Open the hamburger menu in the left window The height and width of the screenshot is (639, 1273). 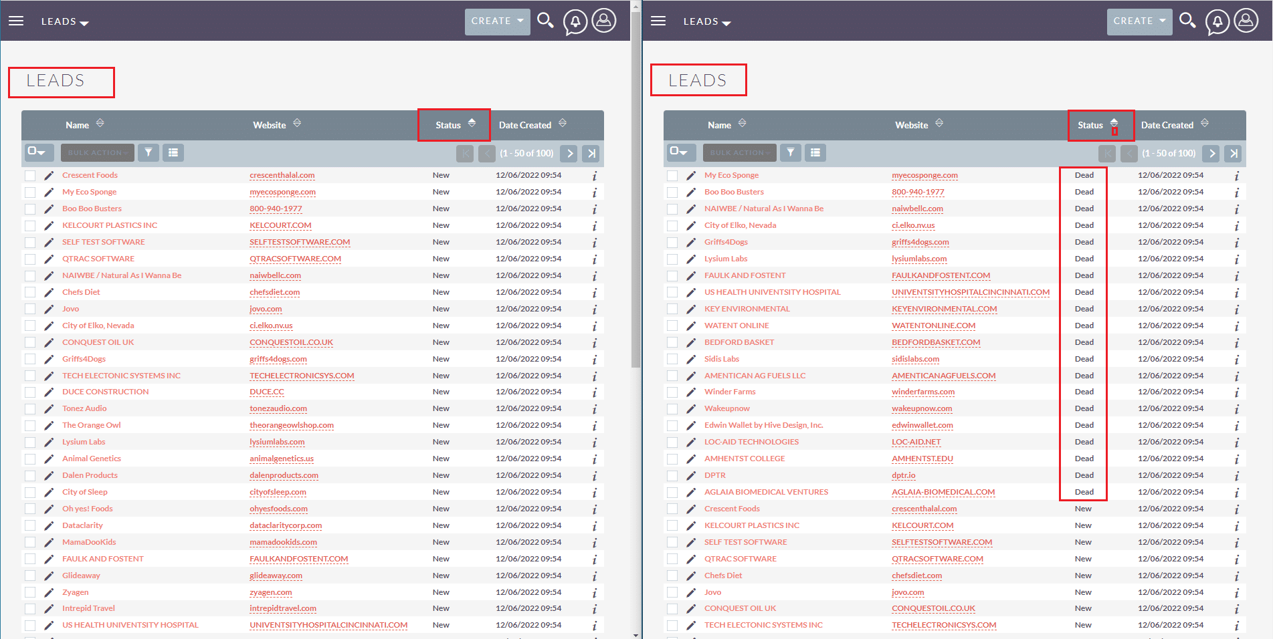pos(16,21)
